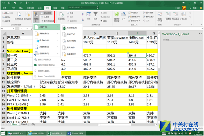204x136 pixels.
Task: Click 删除重复项 (Remove Duplicates)
Action: (x=134, y=17)
